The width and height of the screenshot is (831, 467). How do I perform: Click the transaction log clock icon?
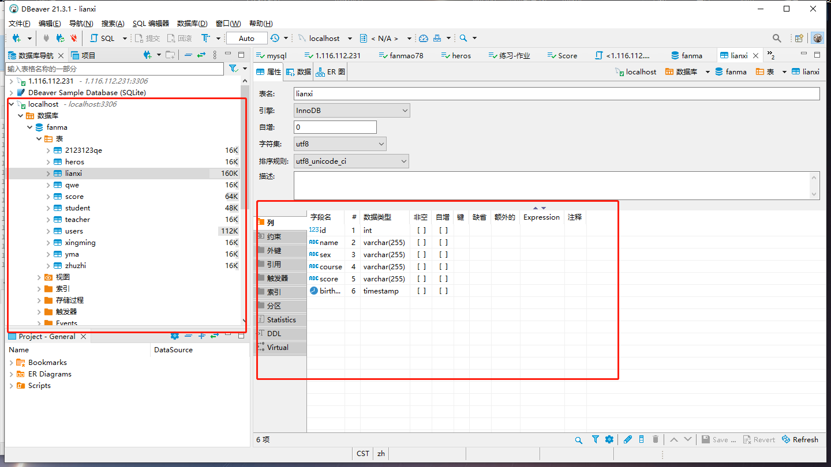pos(275,38)
